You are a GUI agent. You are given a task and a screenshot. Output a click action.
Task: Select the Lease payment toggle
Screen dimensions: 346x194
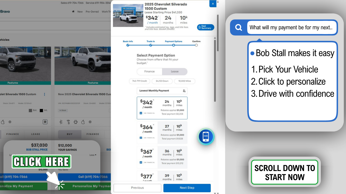pyautogui.click(x=175, y=71)
